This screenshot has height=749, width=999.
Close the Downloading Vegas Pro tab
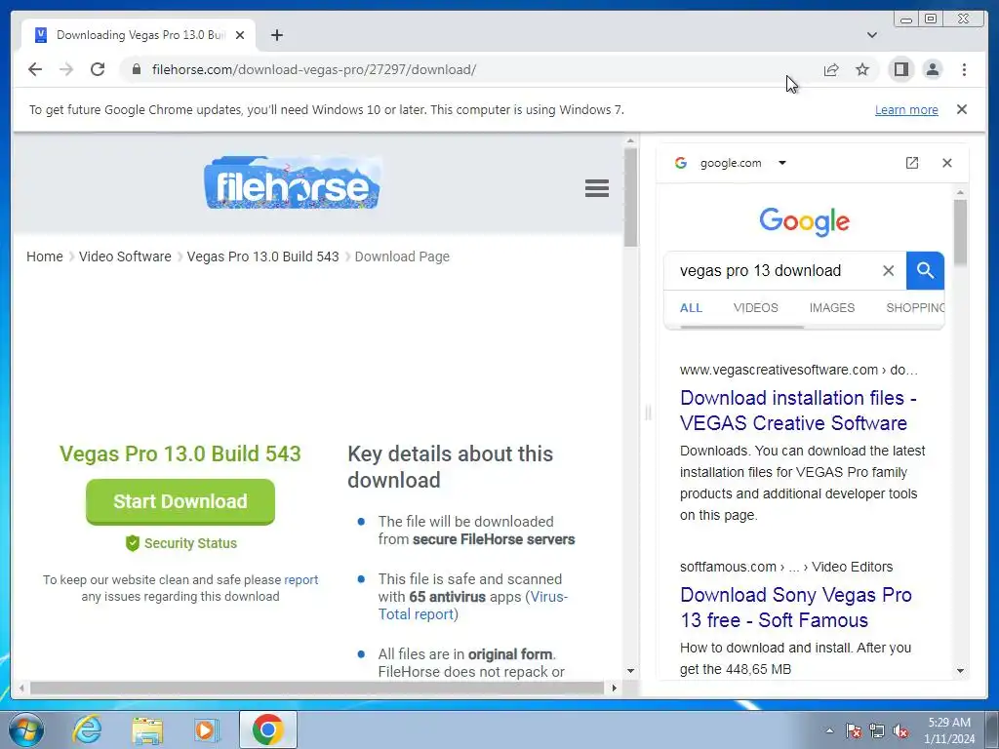(240, 35)
